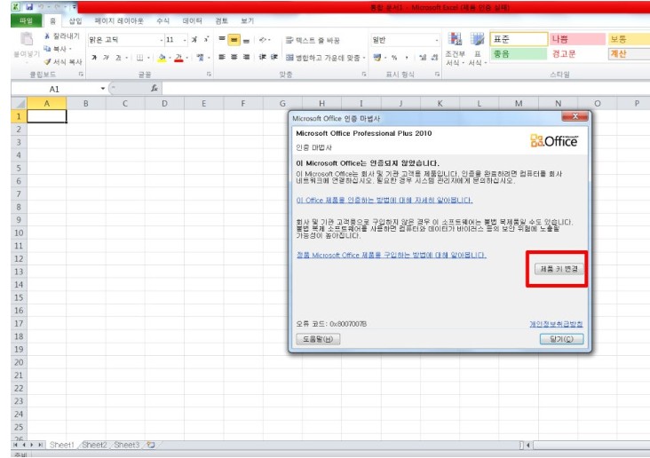Decrease font size with the shrink-font icon

(x=206, y=39)
